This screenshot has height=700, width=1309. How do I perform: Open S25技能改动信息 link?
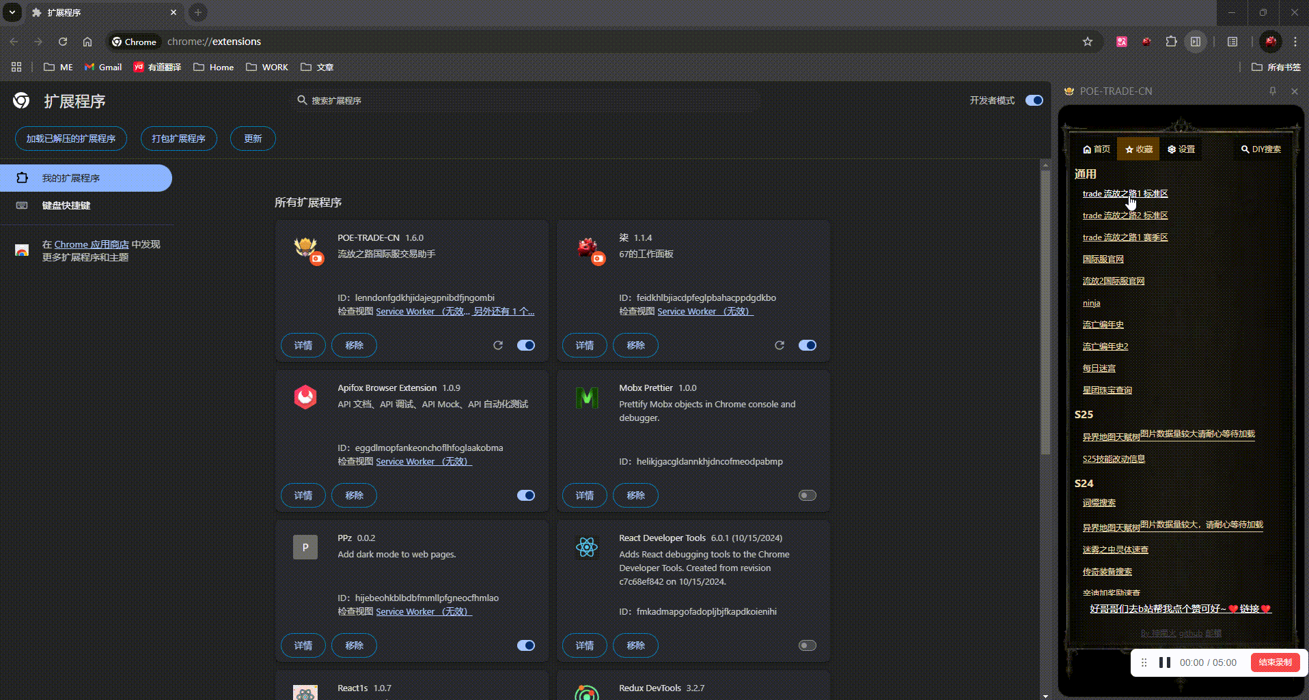tap(1114, 459)
